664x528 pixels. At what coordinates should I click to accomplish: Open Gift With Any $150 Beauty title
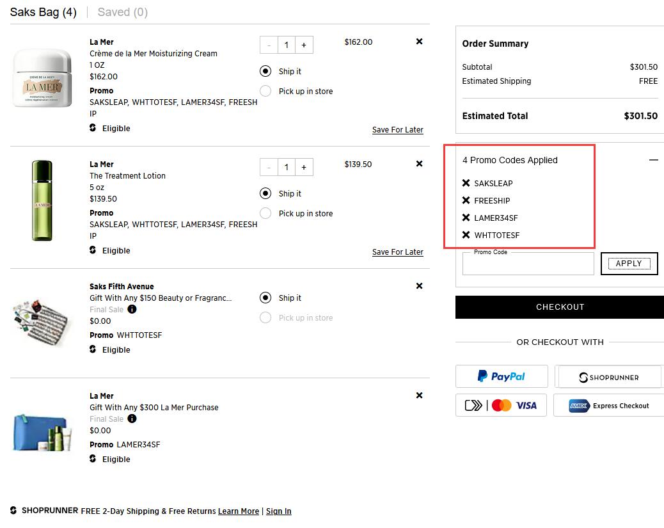click(x=161, y=298)
